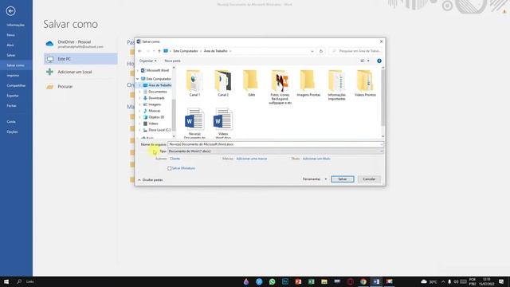Select the Imagens Prontas folder
Image resolution: width=510 pixels, height=287 pixels.
(x=308, y=83)
